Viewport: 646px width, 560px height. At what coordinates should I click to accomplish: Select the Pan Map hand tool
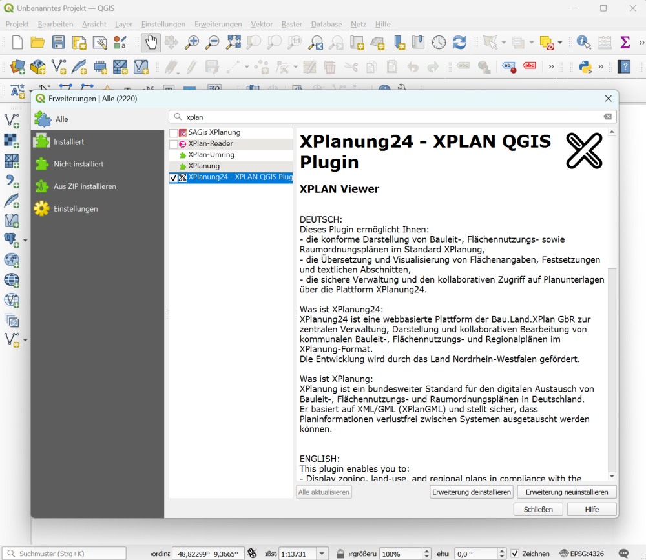pyautogui.click(x=151, y=43)
